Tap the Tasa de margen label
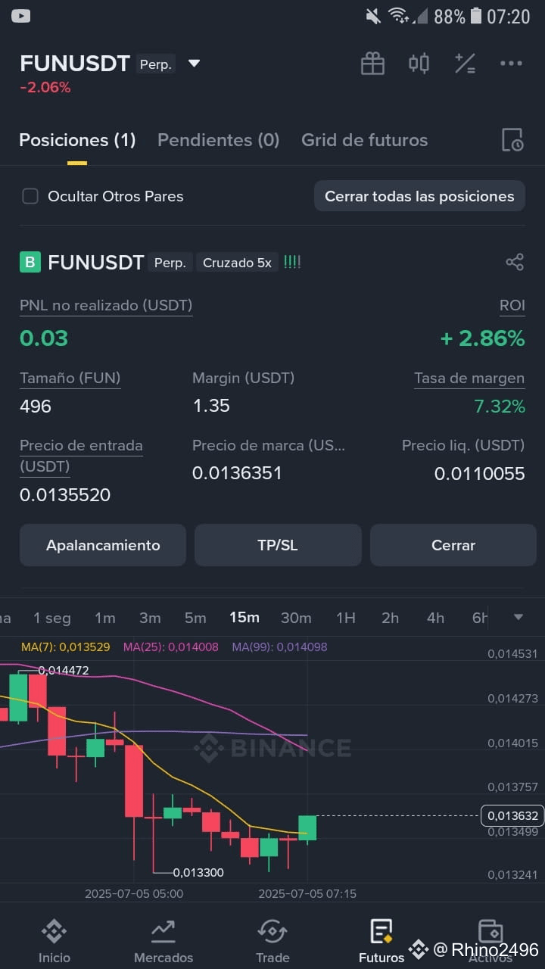This screenshot has height=969, width=545. pos(469,379)
